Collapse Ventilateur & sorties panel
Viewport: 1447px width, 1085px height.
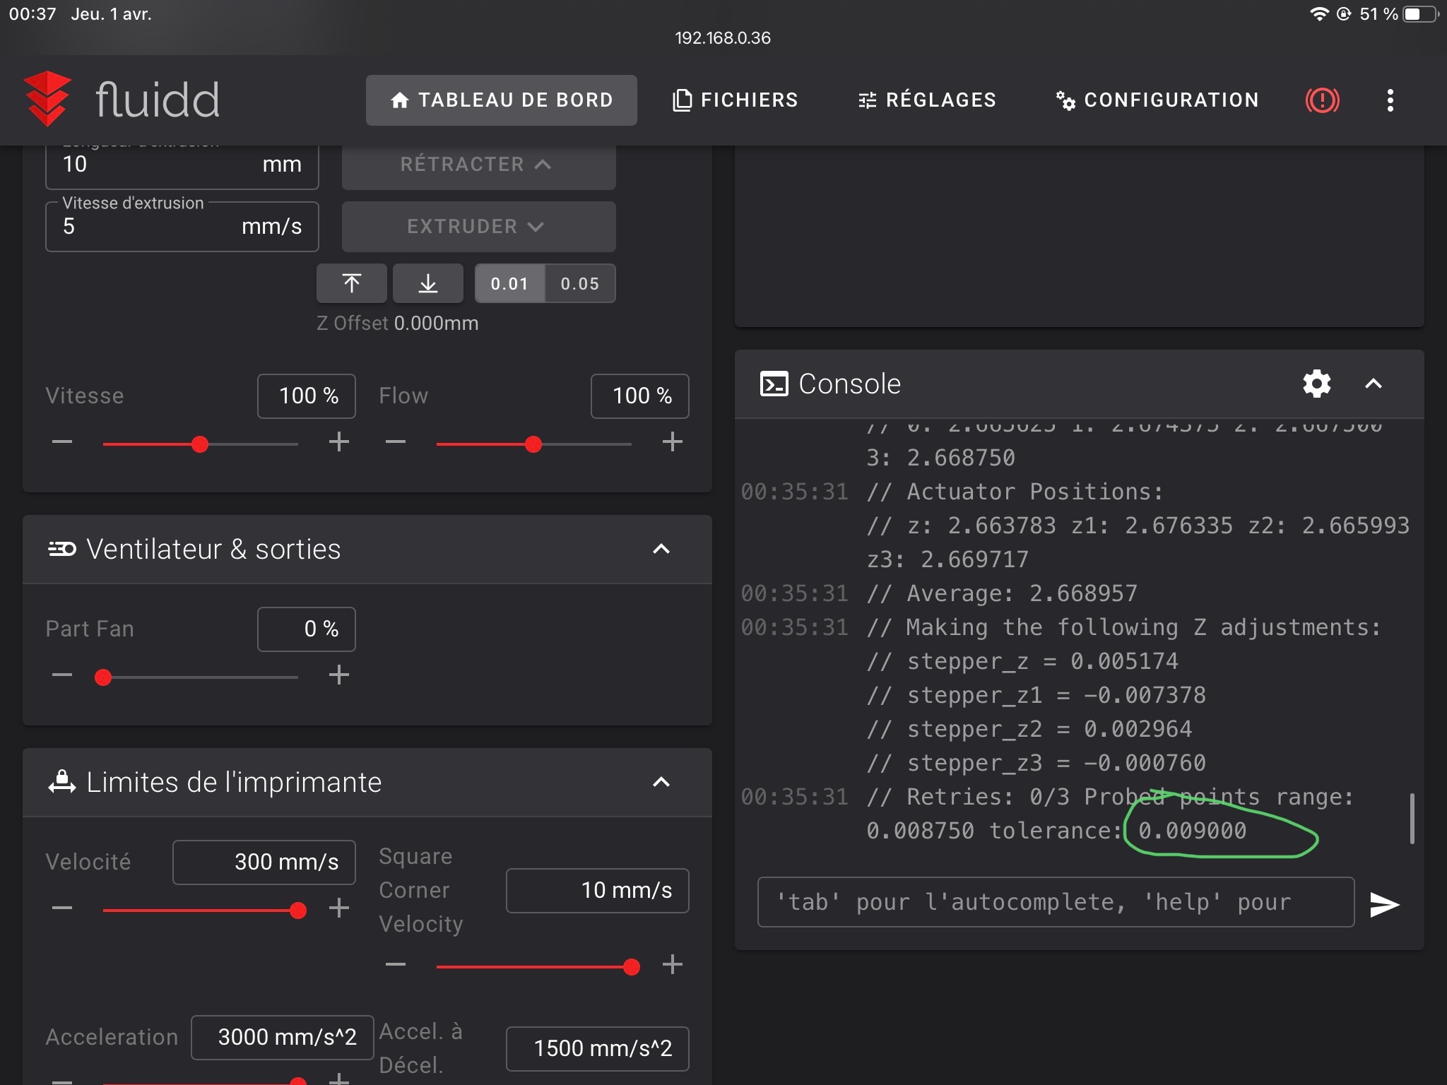661,549
